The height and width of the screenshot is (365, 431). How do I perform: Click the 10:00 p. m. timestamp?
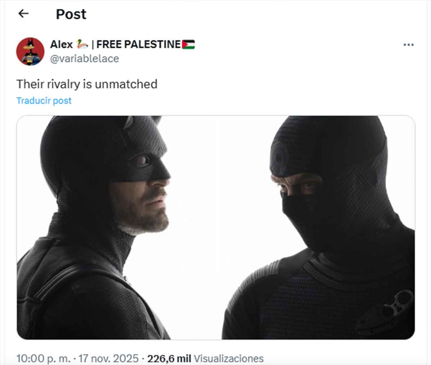43,358
